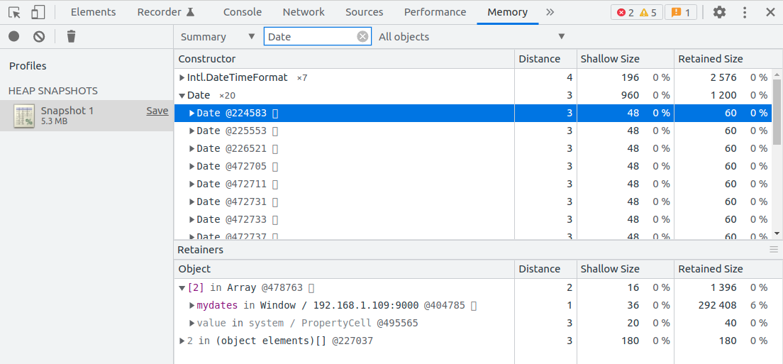783x364 pixels.
Task: Switch to the Network tab
Action: click(x=304, y=12)
